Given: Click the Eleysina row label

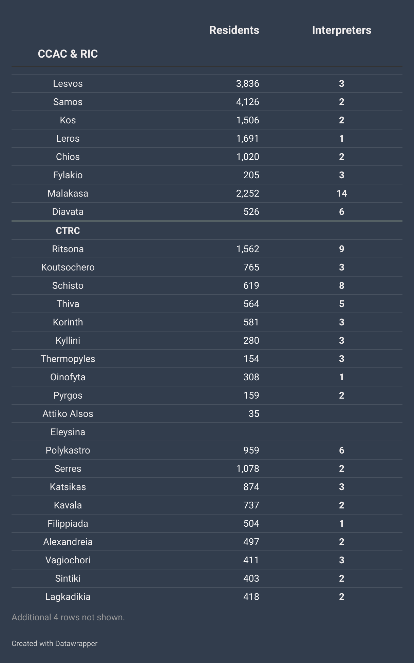Looking at the screenshot, I should pos(68,432).
